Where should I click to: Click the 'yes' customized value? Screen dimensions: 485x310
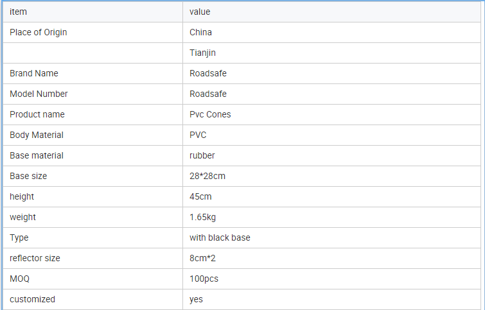pos(196,300)
